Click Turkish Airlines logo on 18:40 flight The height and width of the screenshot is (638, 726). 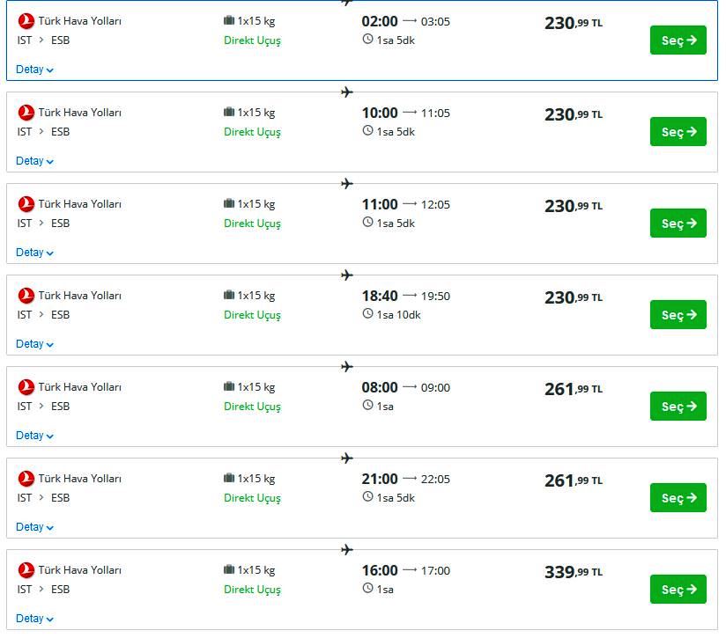[26, 296]
